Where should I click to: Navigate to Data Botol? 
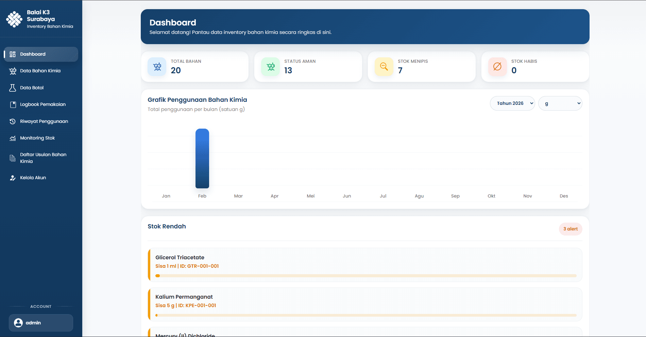coord(41,88)
